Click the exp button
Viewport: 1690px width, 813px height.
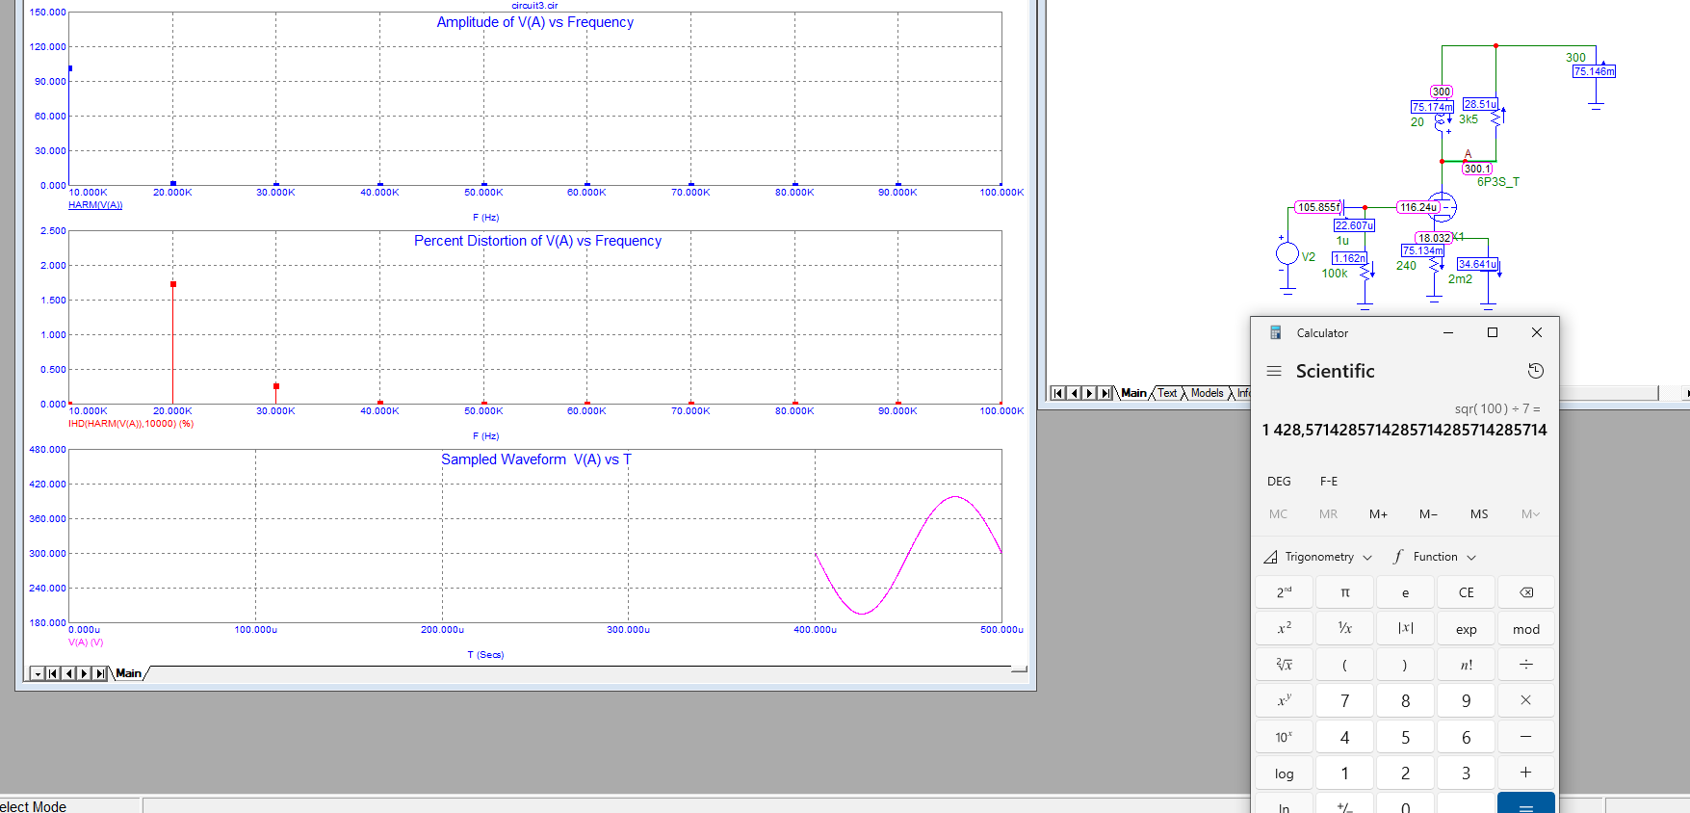1467,629
